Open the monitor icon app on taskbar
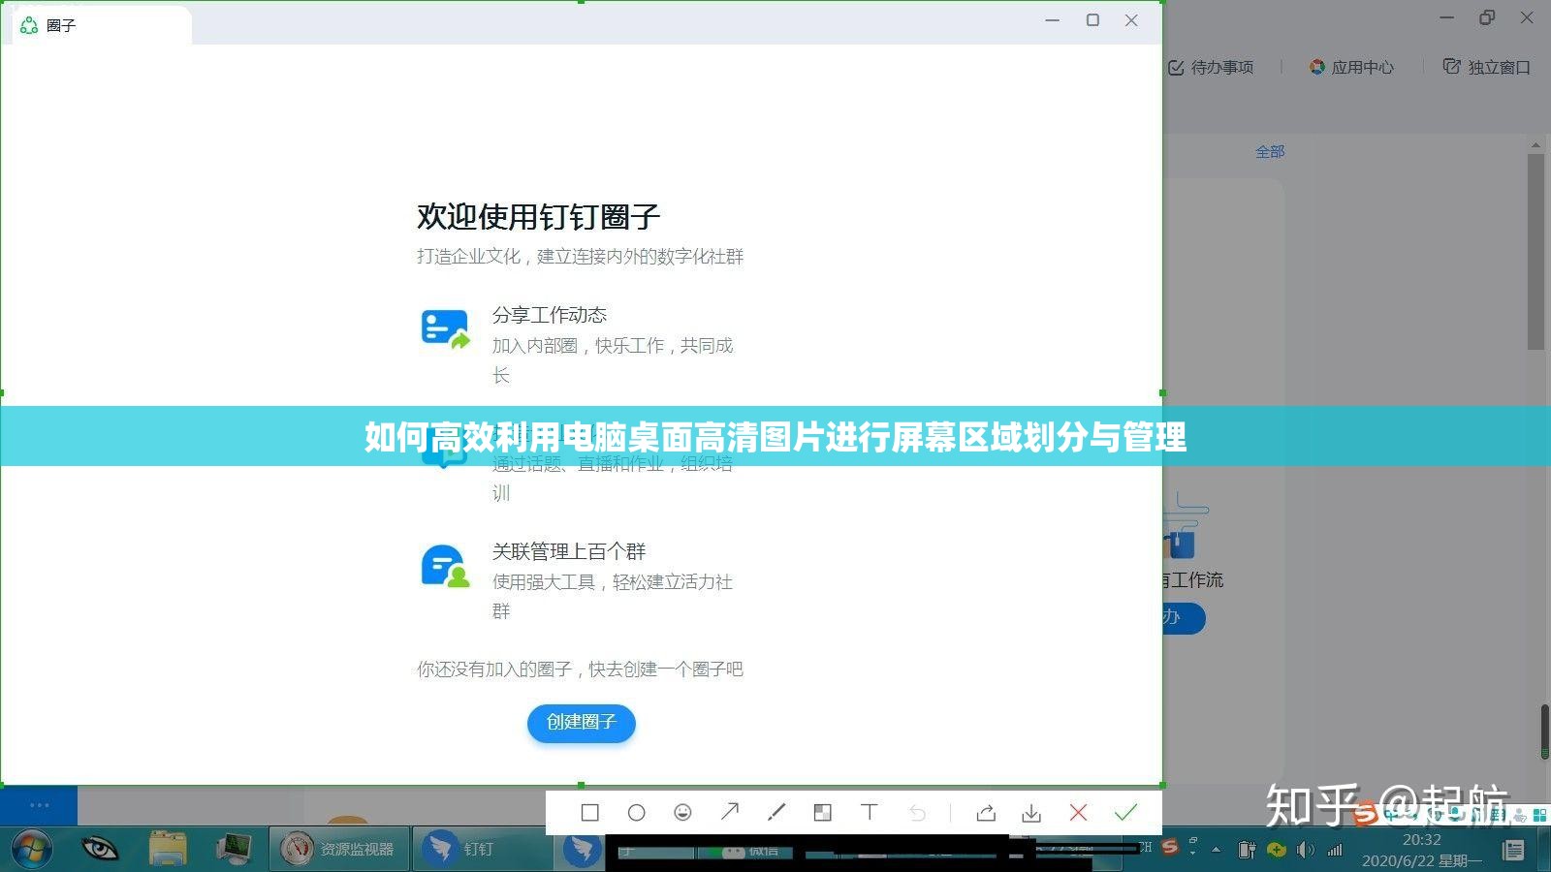The width and height of the screenshot is (1551, 872). pos(234,850)
